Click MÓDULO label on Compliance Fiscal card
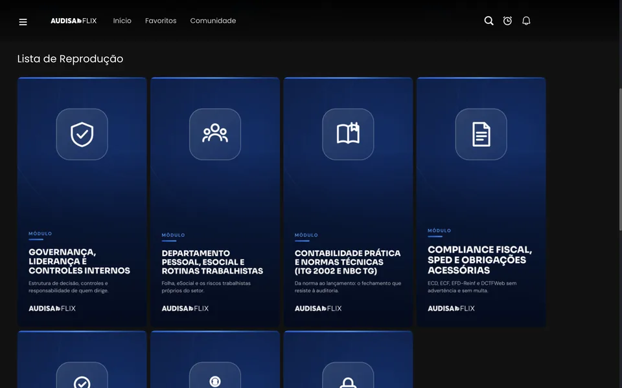This screenshot has height=388, width=622. point(439,230)
